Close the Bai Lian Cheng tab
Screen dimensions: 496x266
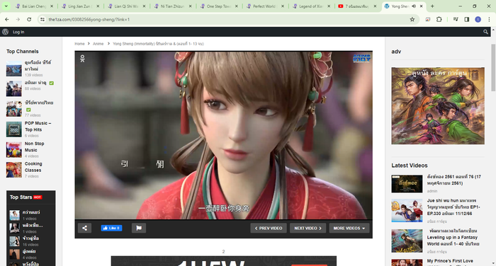pyautogui.click(x=52, y=6)
